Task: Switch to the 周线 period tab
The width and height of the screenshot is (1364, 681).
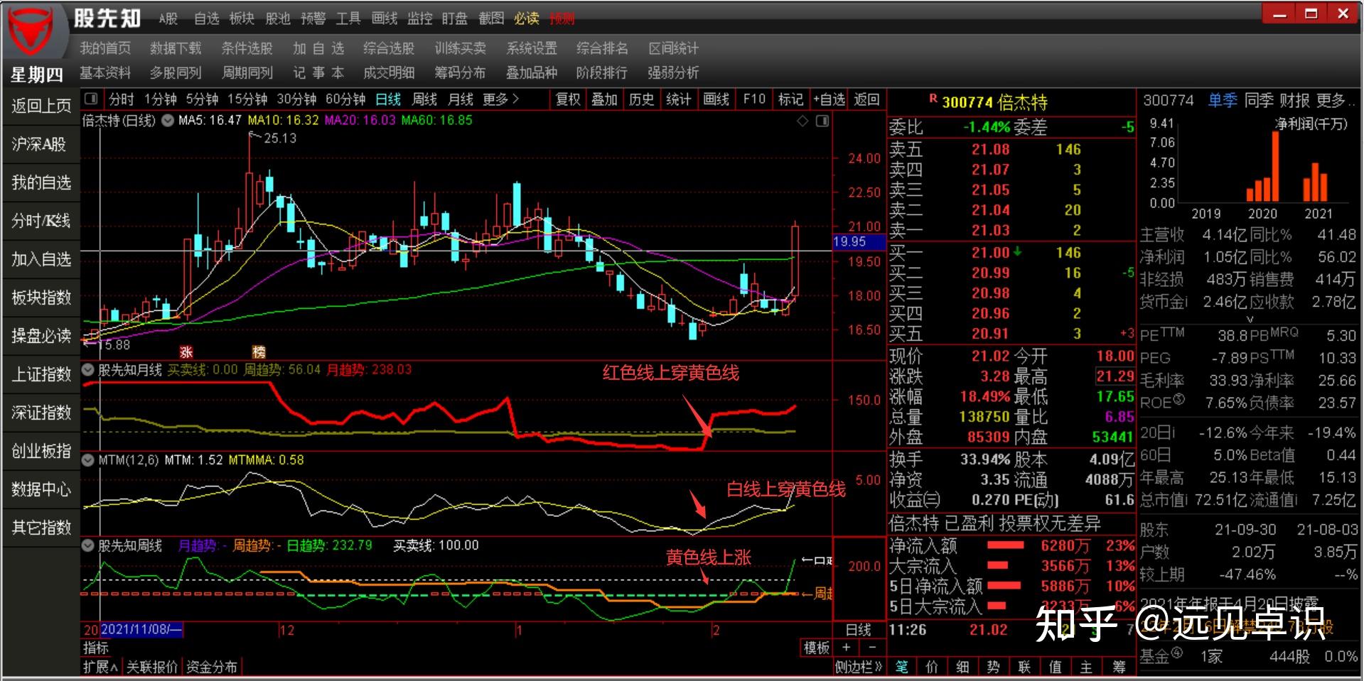Action: (x=424, y=99)
